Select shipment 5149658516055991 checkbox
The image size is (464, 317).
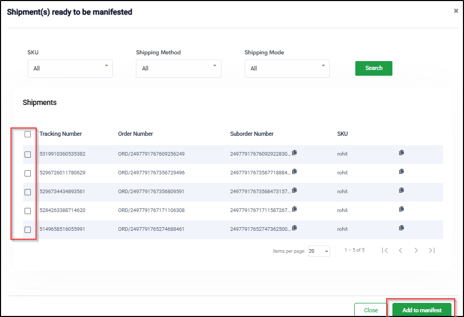coord(28,230)
